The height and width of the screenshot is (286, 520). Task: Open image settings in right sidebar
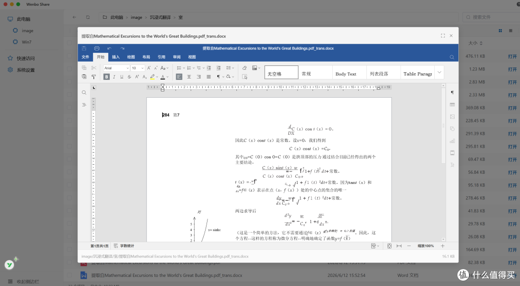pos(452,117)
